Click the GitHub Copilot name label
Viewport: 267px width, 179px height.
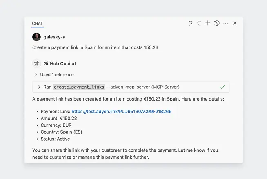pos(60,64)
